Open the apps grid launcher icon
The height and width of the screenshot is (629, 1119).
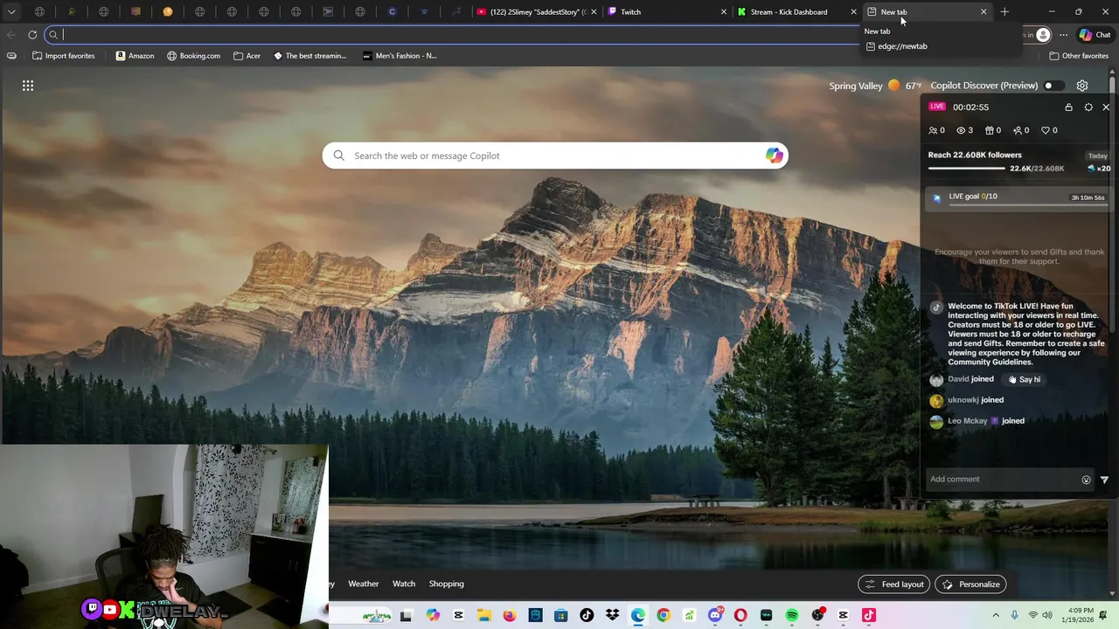28,86
